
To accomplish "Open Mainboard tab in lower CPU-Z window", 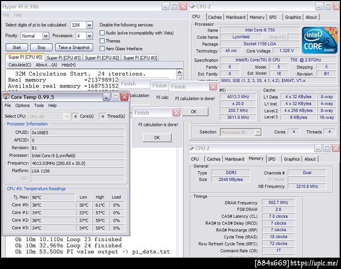I will coord(235,159).
